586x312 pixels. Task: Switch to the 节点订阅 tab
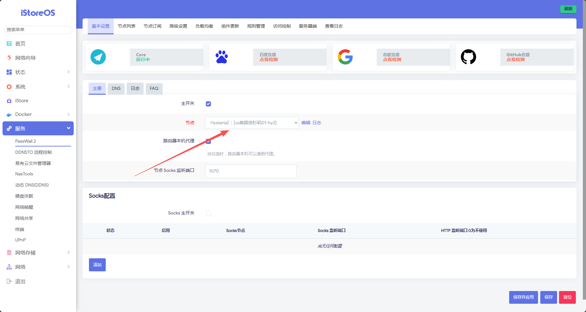point(152,26)
